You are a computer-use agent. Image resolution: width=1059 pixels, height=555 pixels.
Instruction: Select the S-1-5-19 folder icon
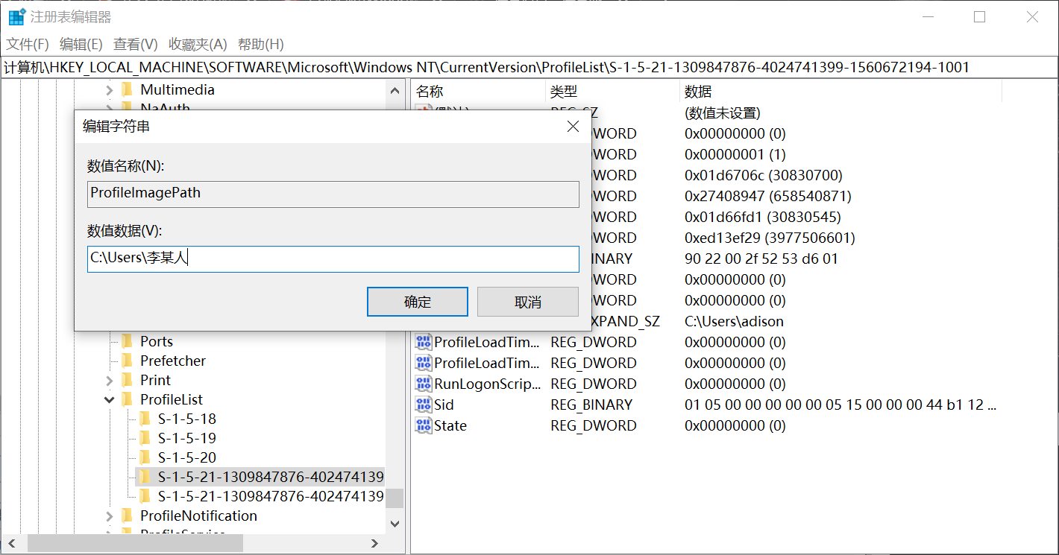pyautogui.click(x=145, y=438)
